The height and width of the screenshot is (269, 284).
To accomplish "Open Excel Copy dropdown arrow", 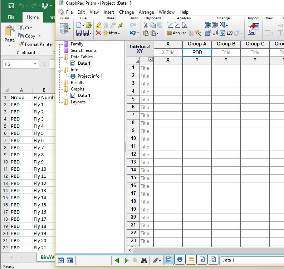I will 39,36.
